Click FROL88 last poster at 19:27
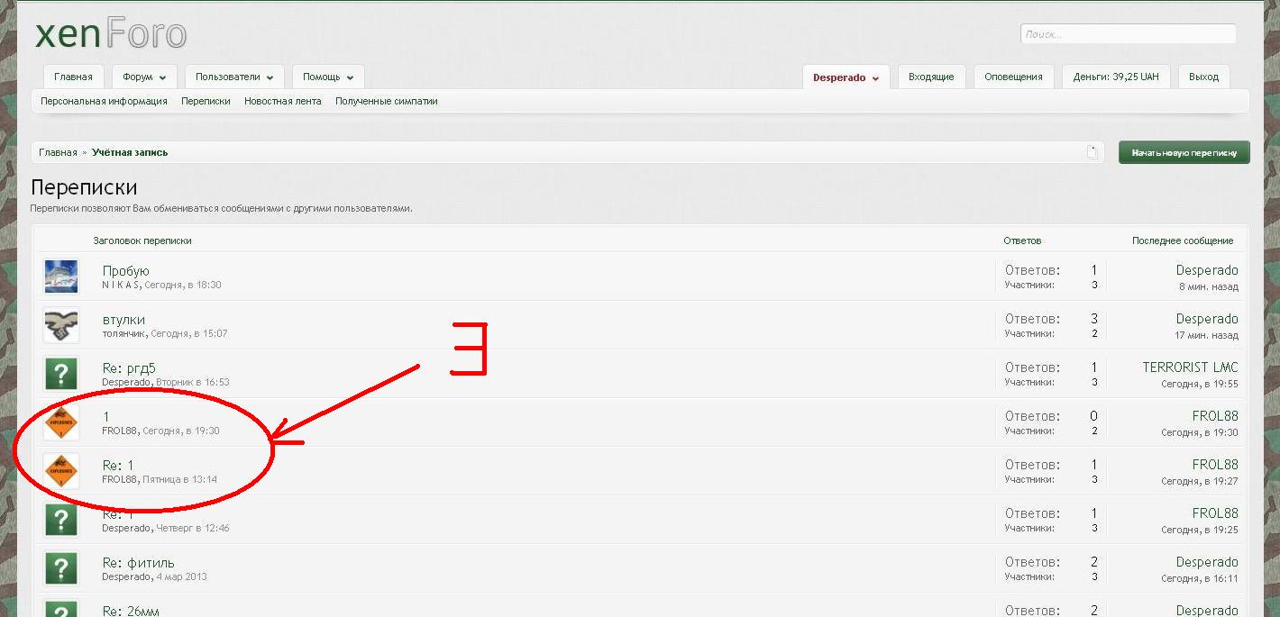This screenshot has width=1280, height=617. point(1215,465)
